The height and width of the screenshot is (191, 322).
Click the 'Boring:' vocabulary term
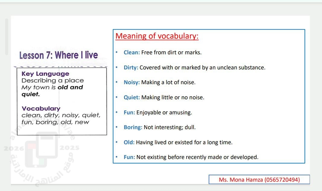[133, 127]
